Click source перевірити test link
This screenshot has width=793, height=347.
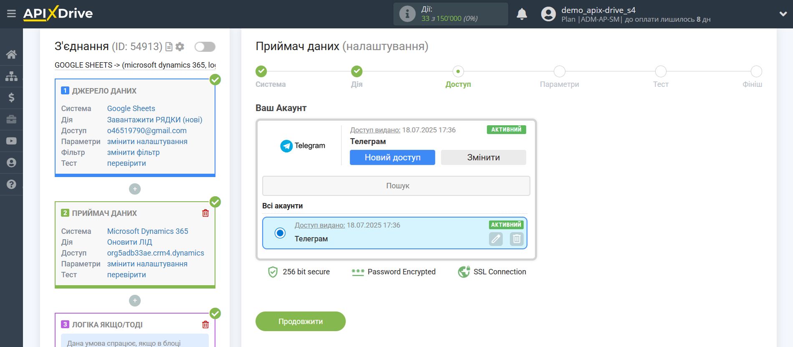126,163
